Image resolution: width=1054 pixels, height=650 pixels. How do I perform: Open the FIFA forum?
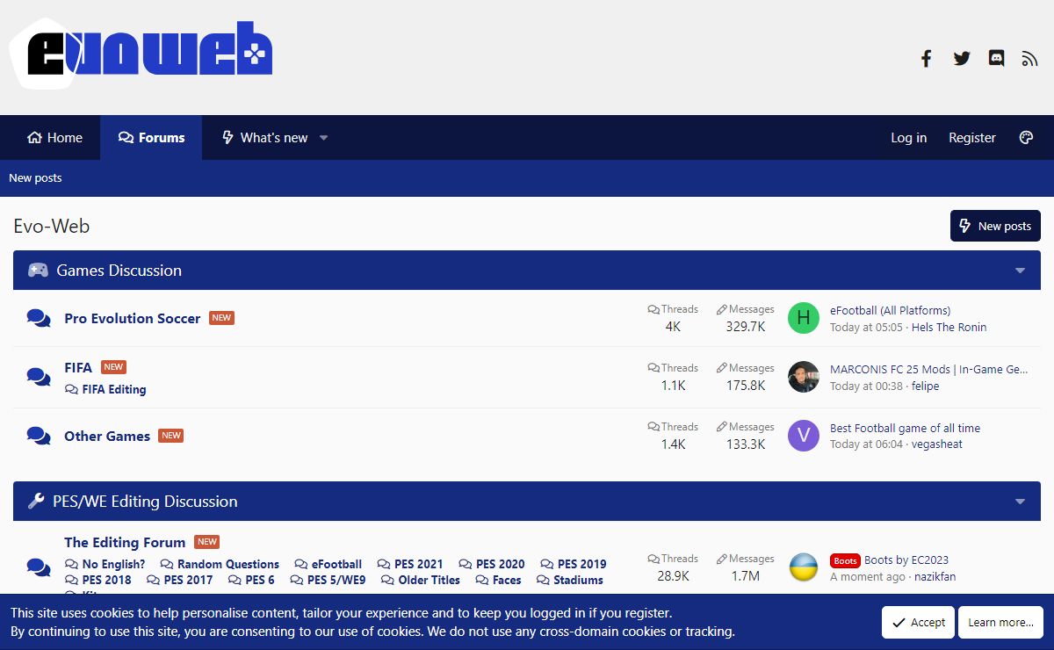point(78,367)
